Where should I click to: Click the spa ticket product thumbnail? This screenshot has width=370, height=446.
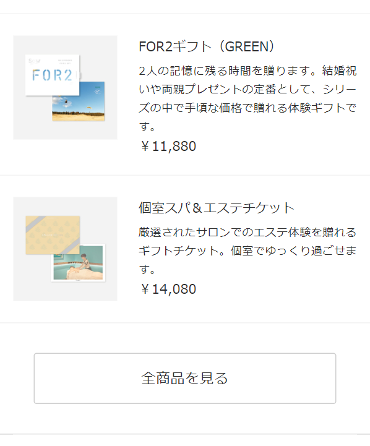coord(65,249)
